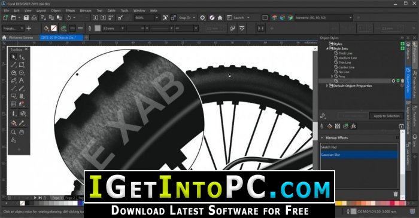
Task: Go to Page 1 tab
Action: tap(57, 198)
